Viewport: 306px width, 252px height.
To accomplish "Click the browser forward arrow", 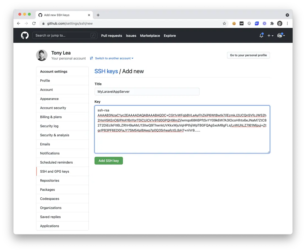I will (26, 23).
